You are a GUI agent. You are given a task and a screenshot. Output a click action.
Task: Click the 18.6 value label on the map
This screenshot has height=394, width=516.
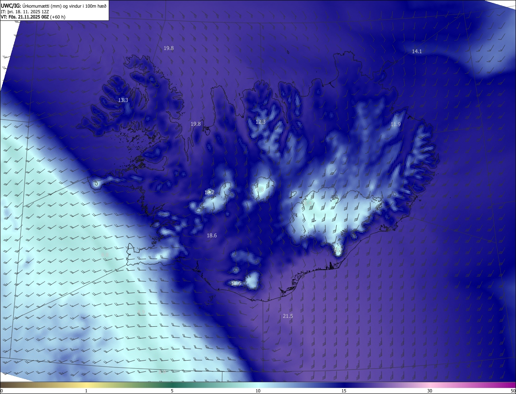pos(212,236)
